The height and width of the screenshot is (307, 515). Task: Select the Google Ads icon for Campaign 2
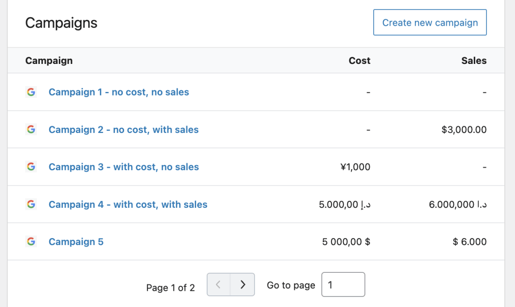point(31,129)
